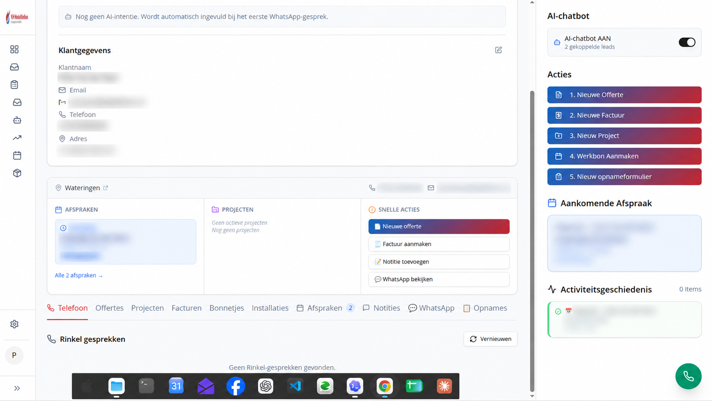Open Facebook in the dock

(x=236, y=386)
